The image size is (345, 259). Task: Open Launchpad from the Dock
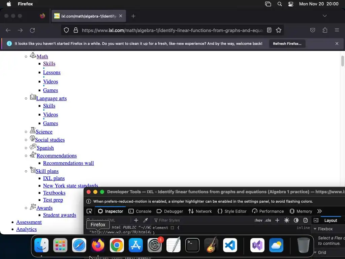[60, 245]
